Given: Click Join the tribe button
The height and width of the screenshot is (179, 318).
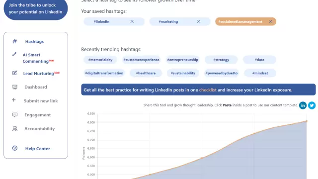Looking at the screenshot, I should tap(36, 9).
